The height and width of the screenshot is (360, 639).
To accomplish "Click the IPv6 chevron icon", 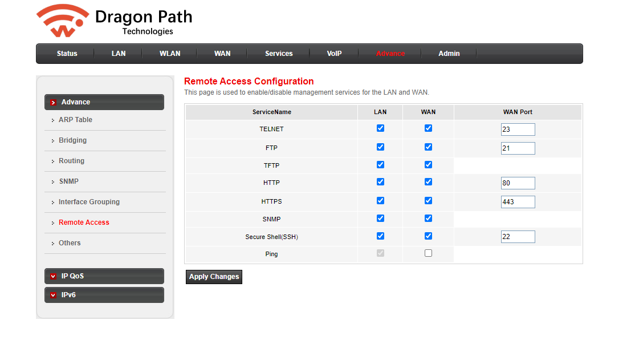I will click(53, 295).
